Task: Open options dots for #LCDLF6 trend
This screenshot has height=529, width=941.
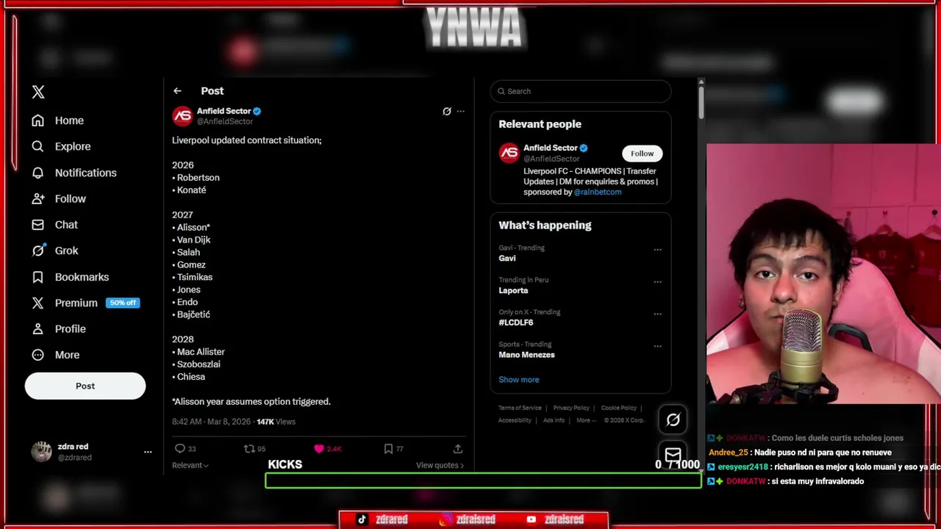Action: [658, 314]
